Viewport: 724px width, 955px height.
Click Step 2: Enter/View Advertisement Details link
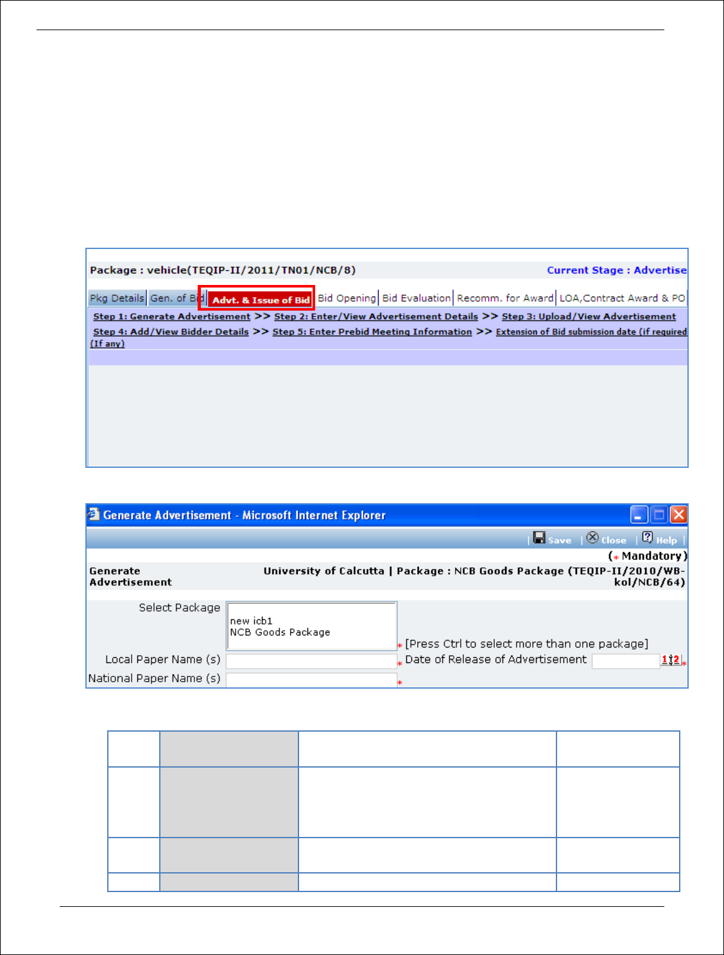(376, 316)
